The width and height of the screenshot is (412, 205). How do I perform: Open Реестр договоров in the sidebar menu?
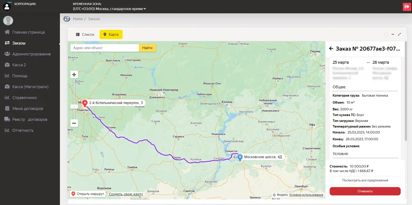(x=30, y=119)
